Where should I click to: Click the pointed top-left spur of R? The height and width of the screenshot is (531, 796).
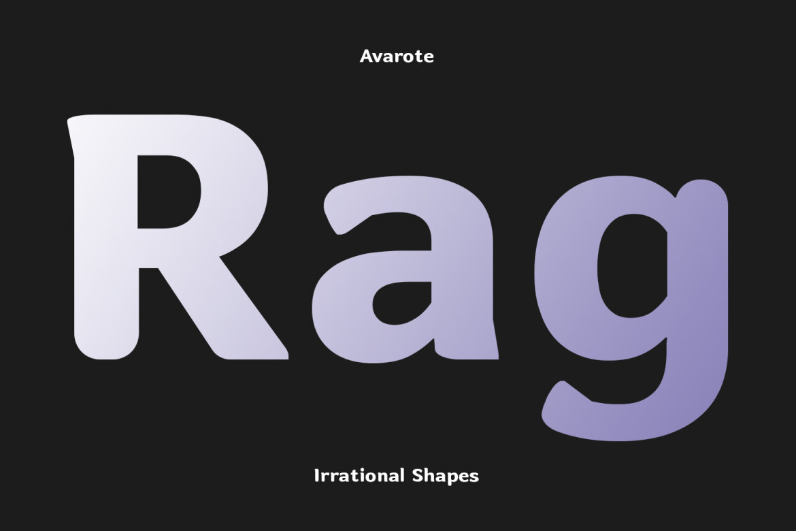[73, 126]
